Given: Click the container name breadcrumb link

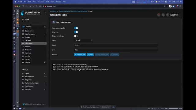Looking at the screenshot, I should pos(73,11).
